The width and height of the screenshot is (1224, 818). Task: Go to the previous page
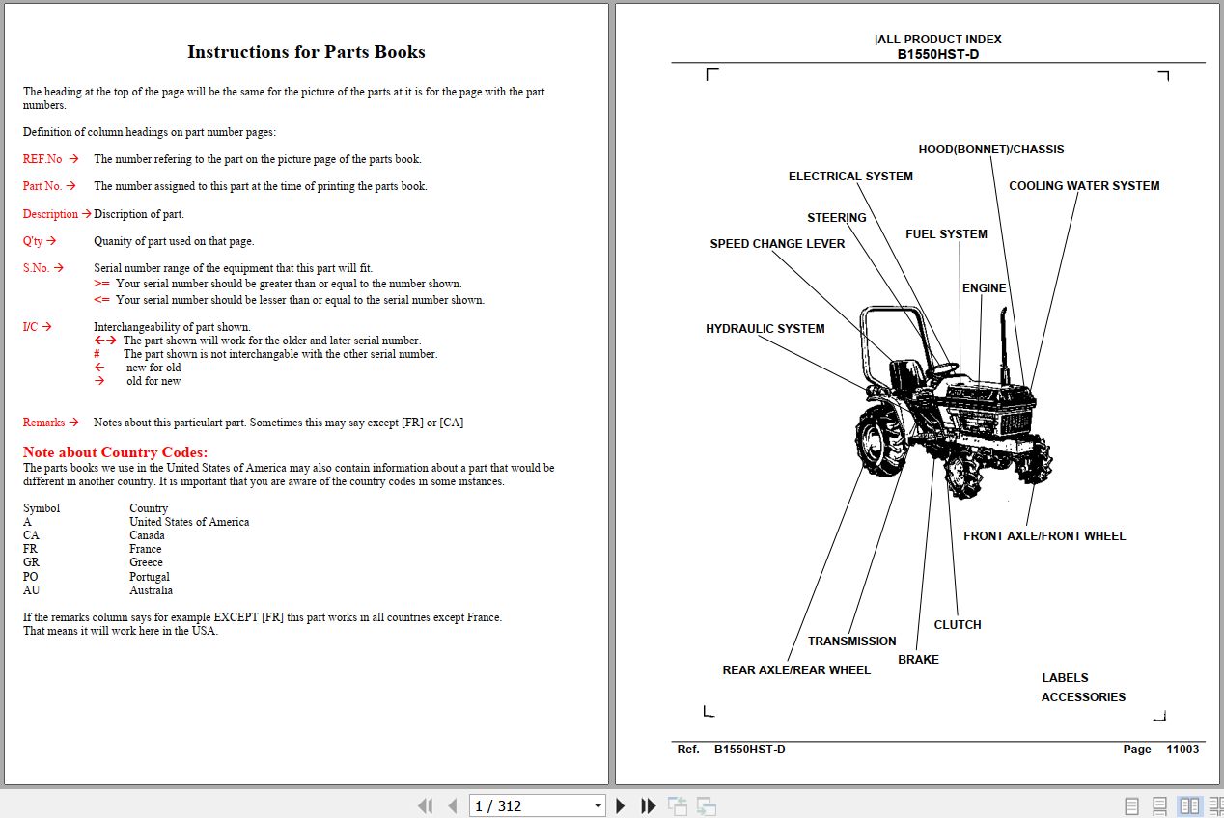point(452,805)
